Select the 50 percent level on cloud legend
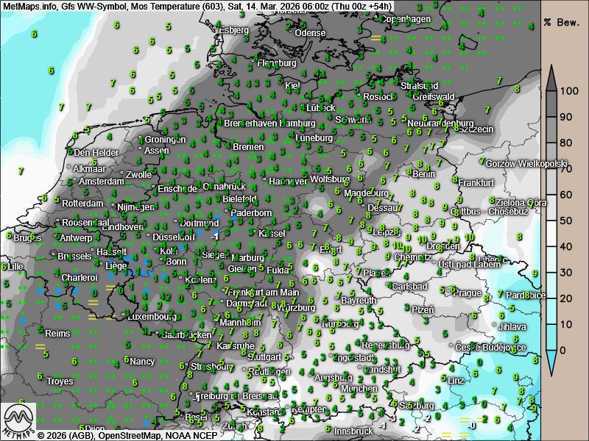This screenshot has width=589, height=441. coord(567,220)
